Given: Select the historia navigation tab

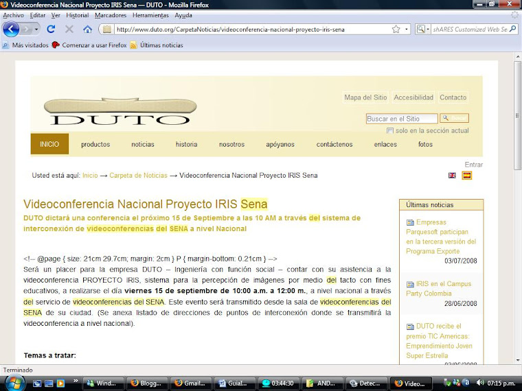Looking at the screenshot, I should point(186,144).
